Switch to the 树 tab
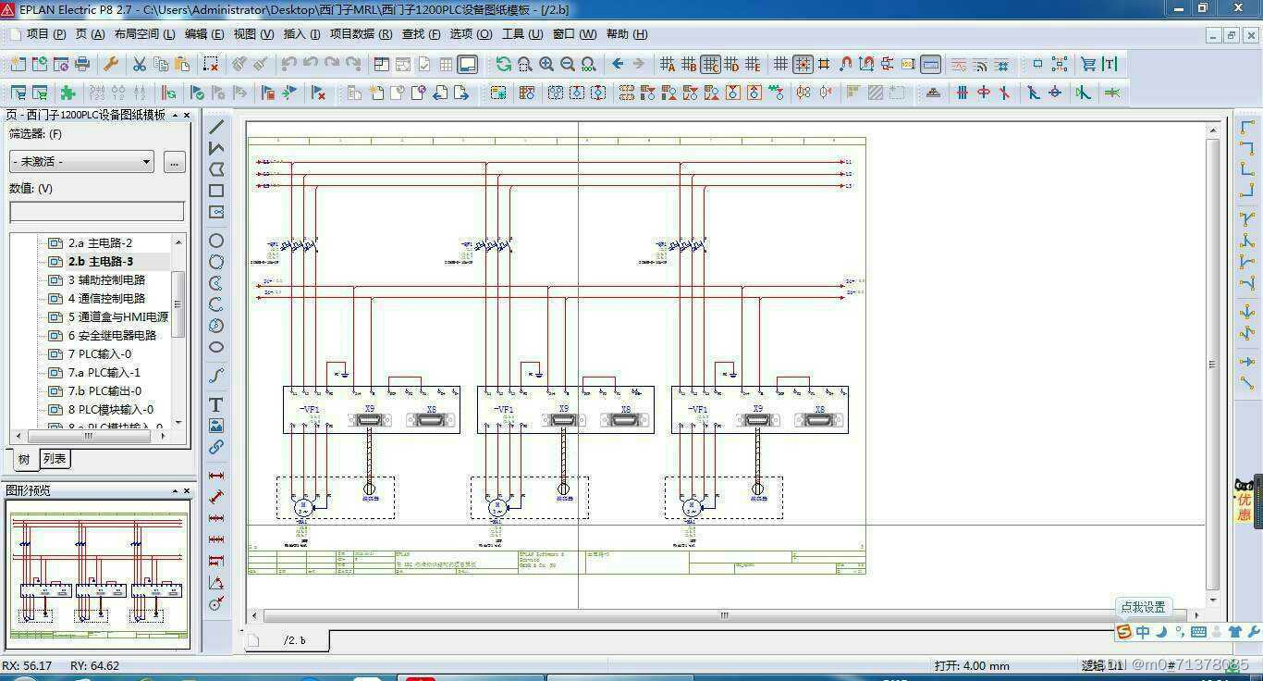Image resolution: width=1263 pixels, height=681 pixels. pos(23,459)
